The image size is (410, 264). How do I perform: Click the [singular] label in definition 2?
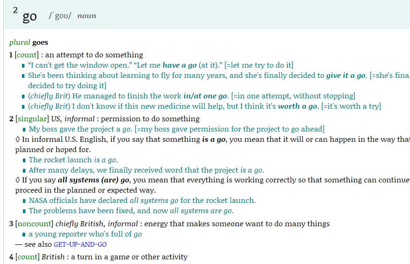[32, 119]
